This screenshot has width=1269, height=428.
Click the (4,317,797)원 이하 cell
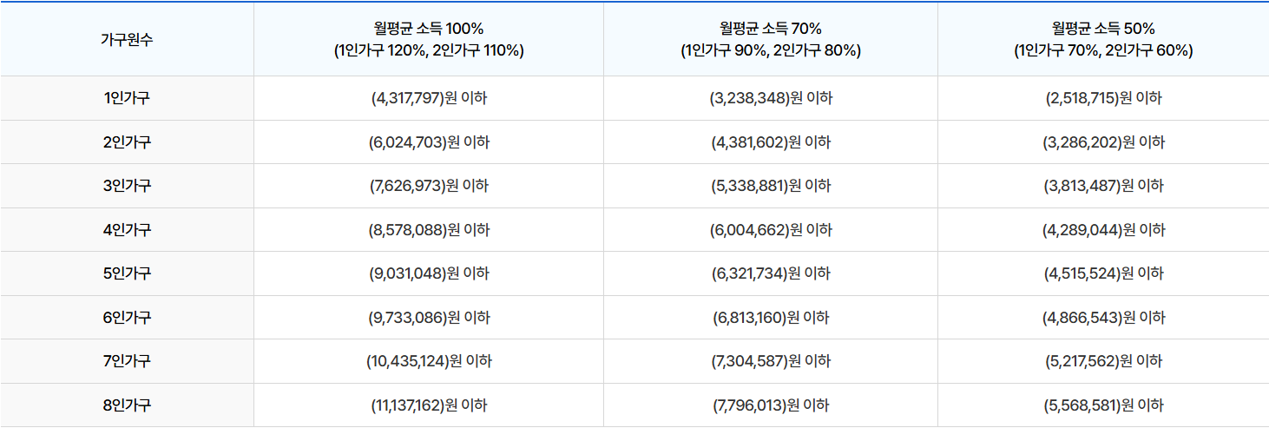(429, 98)
